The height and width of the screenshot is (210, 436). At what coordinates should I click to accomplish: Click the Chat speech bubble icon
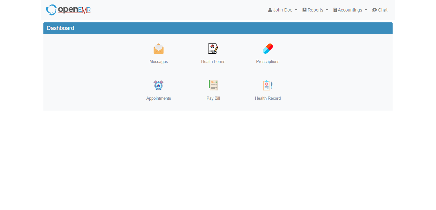[x=375, y=10]
